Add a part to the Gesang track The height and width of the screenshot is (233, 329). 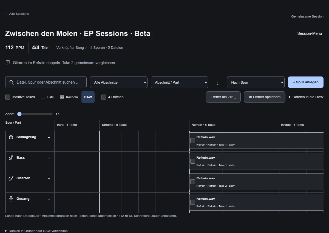[49, 199]
